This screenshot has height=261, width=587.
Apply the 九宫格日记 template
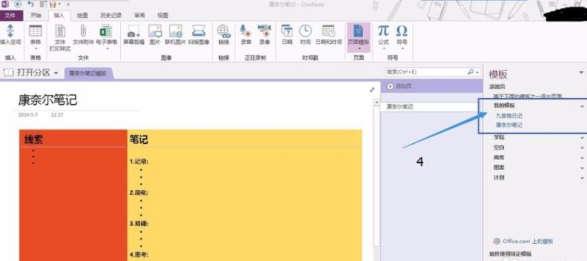[509, 116]
